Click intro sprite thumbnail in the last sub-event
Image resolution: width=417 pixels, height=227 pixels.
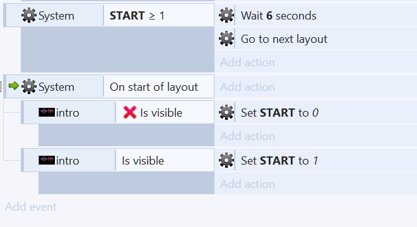(47, 160)
